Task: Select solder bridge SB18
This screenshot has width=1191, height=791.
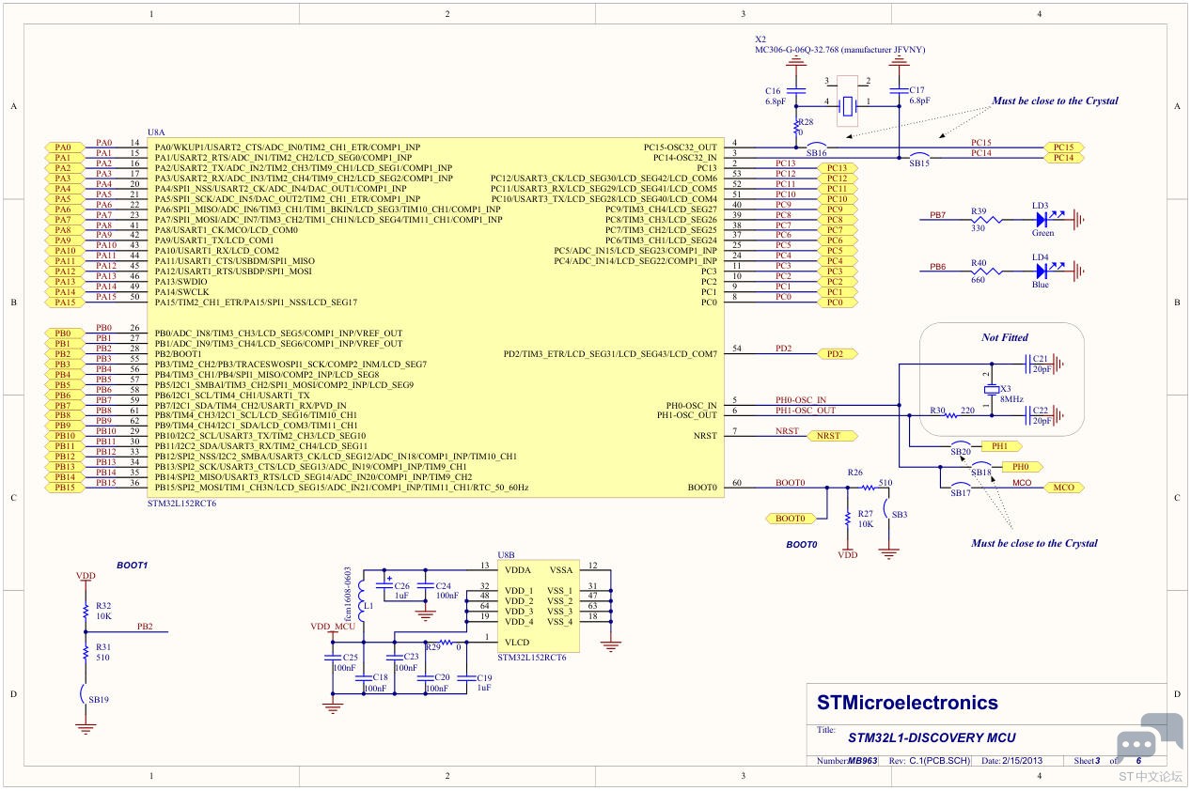Action: click(980, 467)
